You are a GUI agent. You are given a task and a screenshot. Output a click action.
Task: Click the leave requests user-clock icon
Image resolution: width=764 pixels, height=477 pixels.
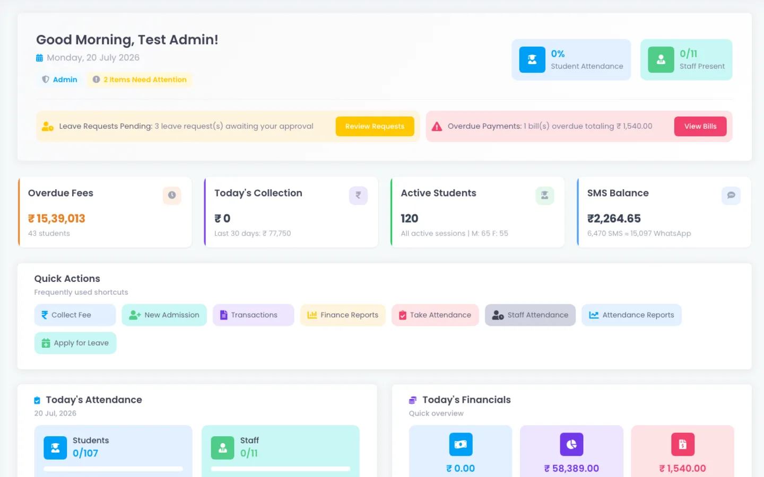48,126
